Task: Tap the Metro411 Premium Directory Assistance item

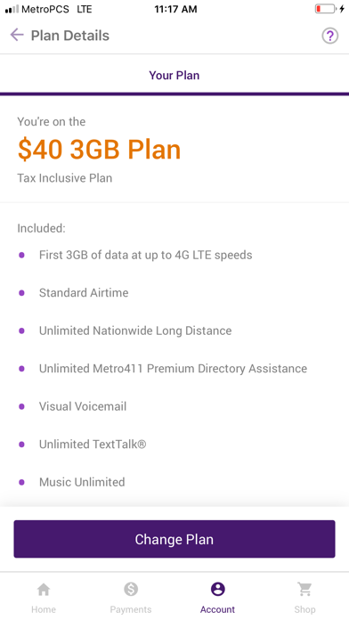Action: tap(173, 369)
